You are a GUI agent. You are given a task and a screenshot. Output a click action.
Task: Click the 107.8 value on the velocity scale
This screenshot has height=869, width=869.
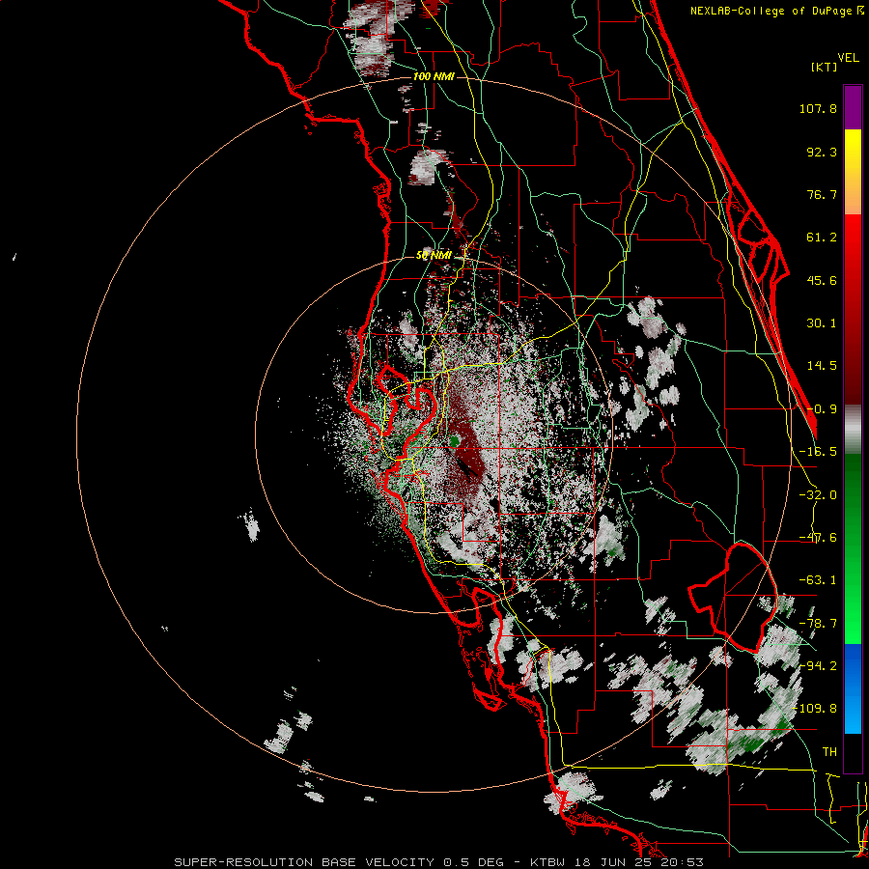click(x=818, y=108)
